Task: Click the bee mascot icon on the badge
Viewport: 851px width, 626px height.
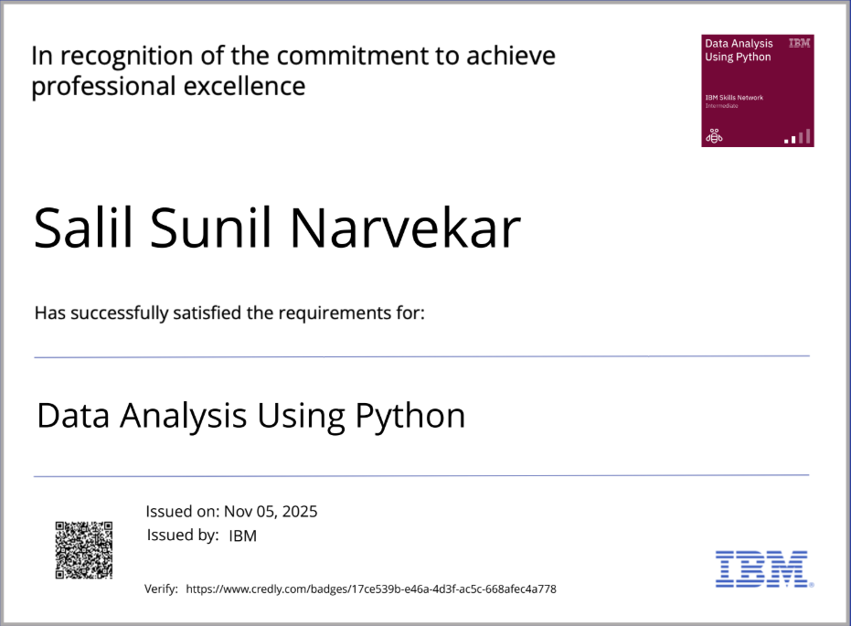Action: [715, 136]
